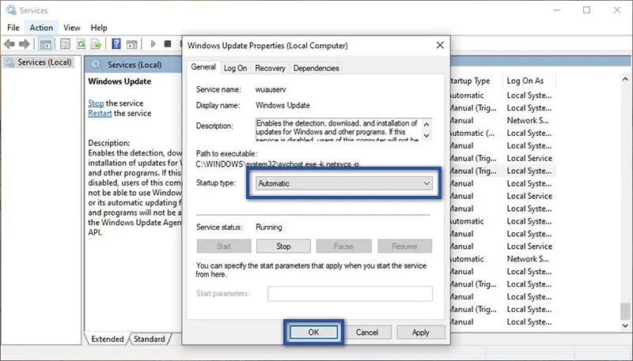Open the Action menu

coord(41,28)
